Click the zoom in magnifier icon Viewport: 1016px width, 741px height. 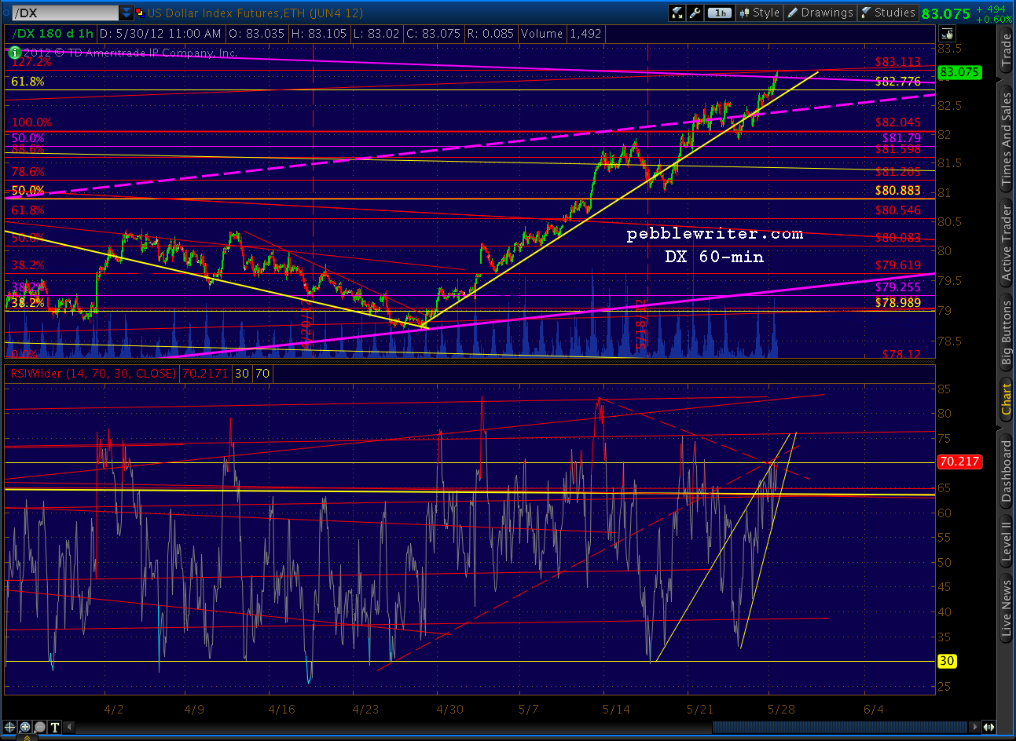click(x=25, y=727)
